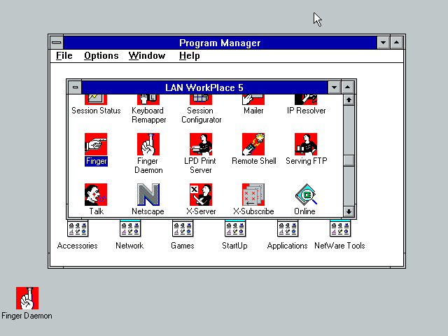Viewport: 448px width, 336px height.
Task: Click the scrollbar down arrow
Action: point(349,211)
